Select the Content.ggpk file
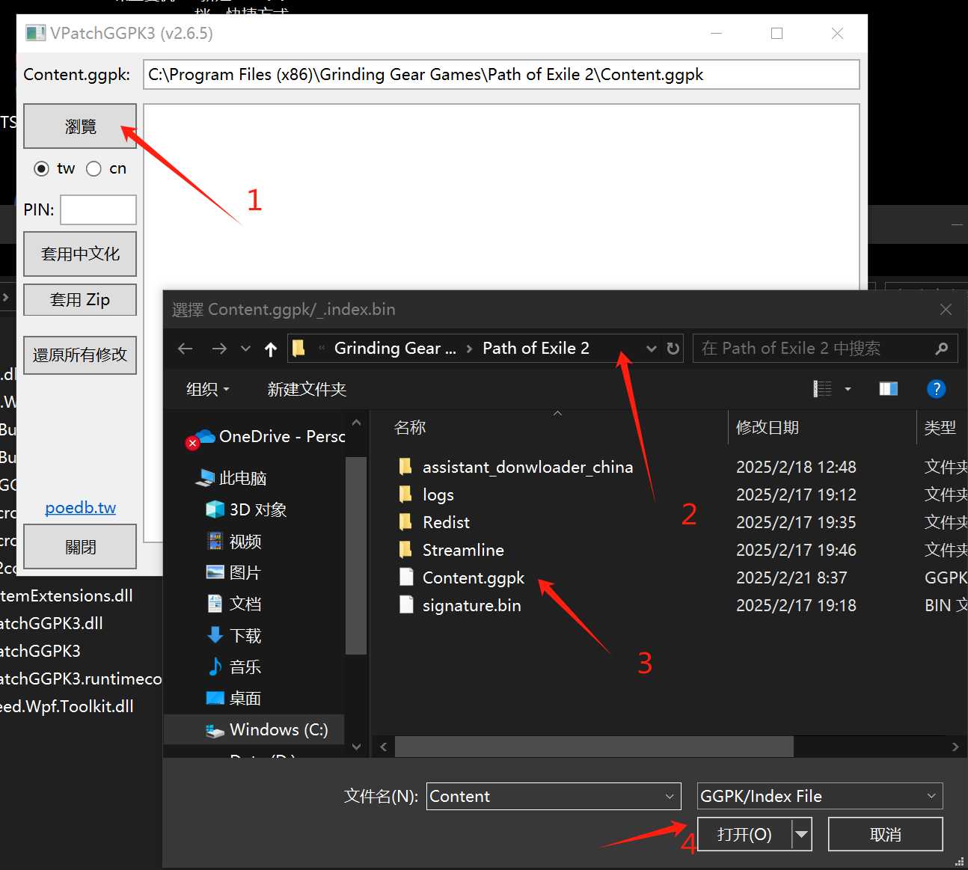The image size is (968, 870). [x=474, y=578]
